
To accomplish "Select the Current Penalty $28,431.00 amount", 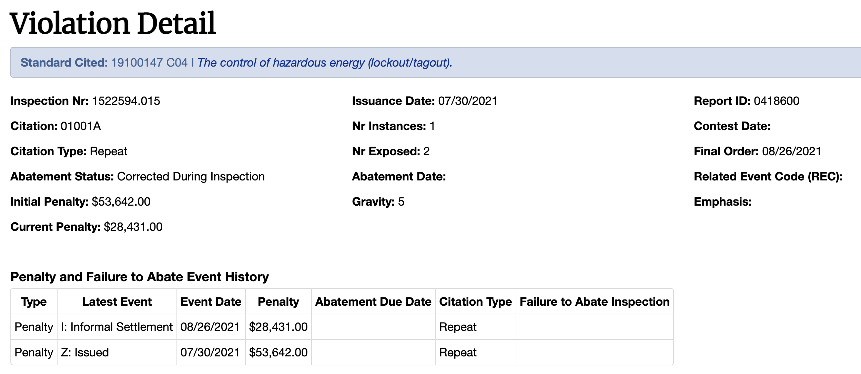I will coord(133,227).
